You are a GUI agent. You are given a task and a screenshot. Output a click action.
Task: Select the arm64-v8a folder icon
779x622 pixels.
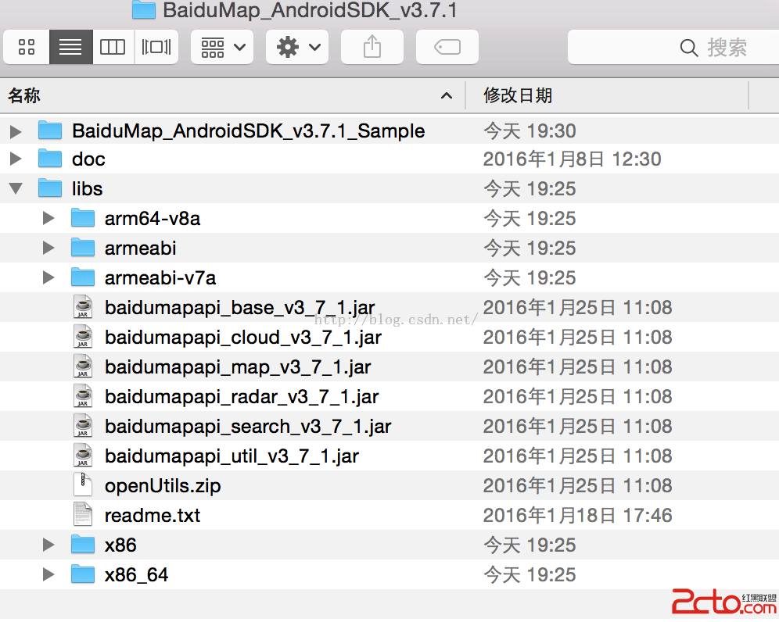coord(82,217)
